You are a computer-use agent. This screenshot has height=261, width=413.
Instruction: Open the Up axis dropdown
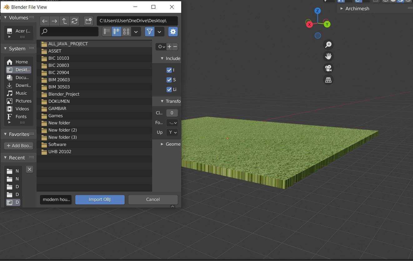[172, 132]
